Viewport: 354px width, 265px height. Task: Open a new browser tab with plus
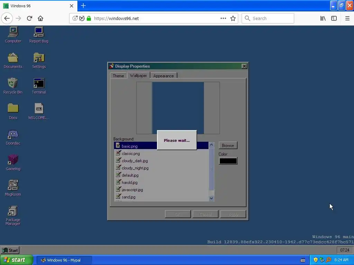pyautogui.click(x=83, y=6)
